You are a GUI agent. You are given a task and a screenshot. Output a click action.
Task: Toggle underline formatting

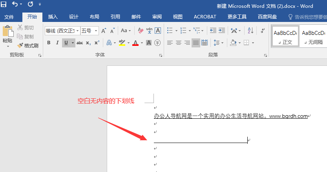click(66, 43)
